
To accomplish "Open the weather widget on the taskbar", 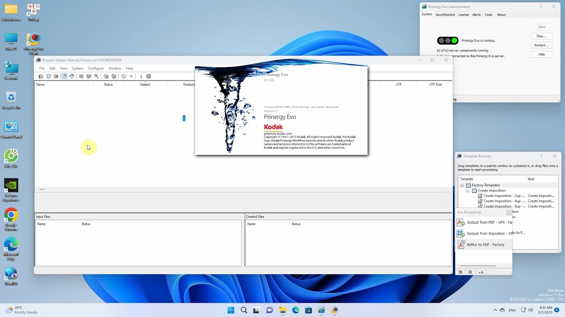I will pyautogui.click(x=21, y=310).
